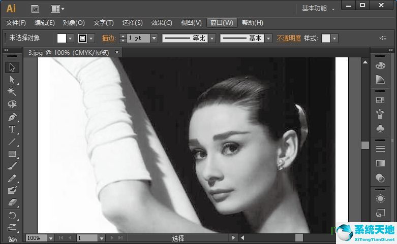Open the 窗口(W) menu
Viewport: 397px width, 244px height.
click(x=221, y=23)
